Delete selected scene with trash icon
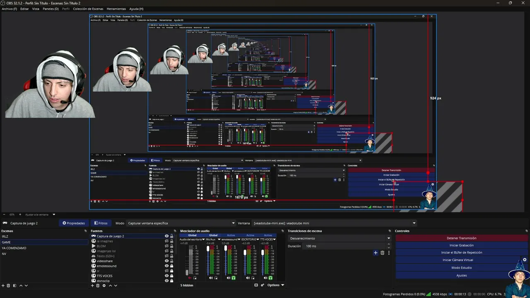 click(9, 286)
